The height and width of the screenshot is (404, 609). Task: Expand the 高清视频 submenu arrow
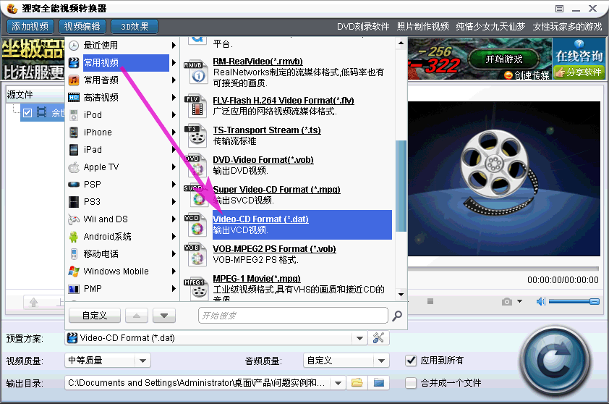tap(174, 98)
